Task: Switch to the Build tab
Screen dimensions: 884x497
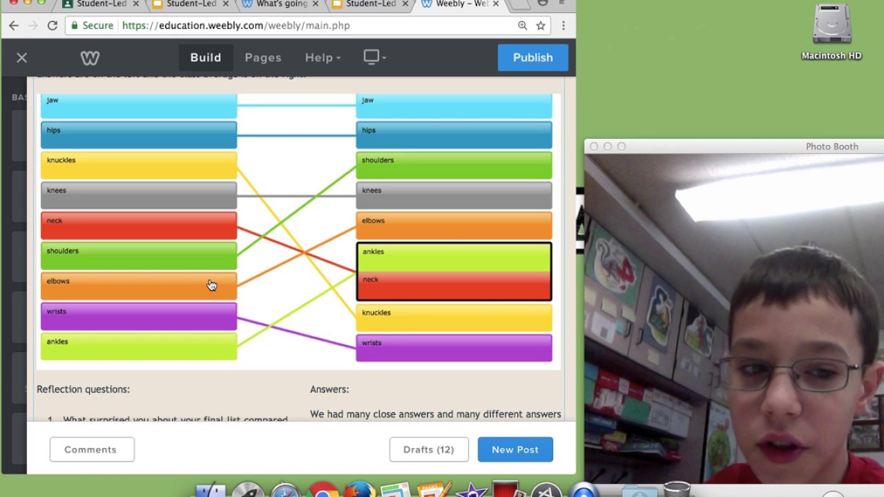Action: (206, 57)
